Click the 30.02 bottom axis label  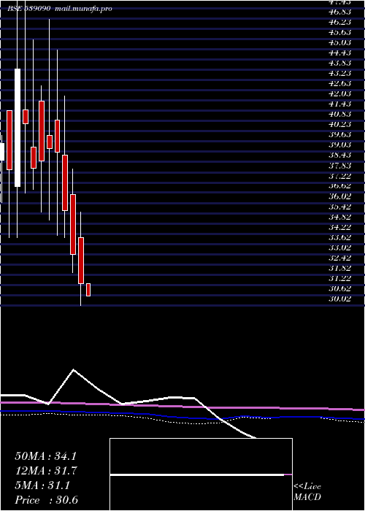coord(340,299)
